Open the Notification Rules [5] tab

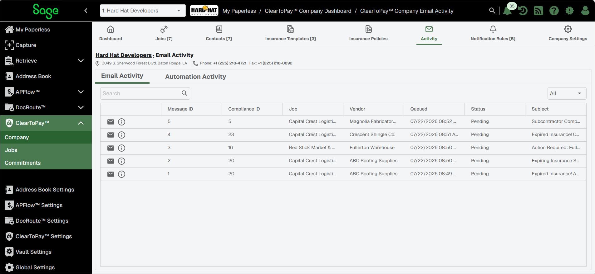[493, 33]
